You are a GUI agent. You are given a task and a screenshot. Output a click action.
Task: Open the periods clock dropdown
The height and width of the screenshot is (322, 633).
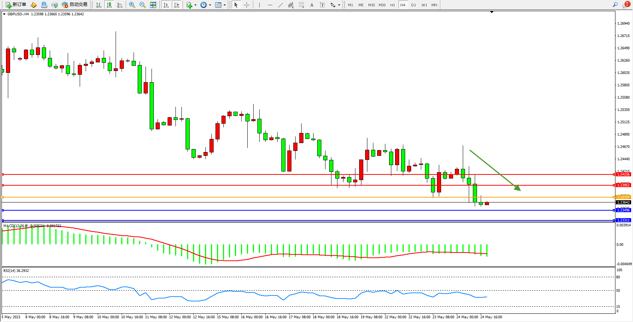(x=210, y=5)
